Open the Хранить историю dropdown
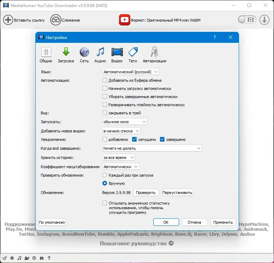 (x=119, y=158)
